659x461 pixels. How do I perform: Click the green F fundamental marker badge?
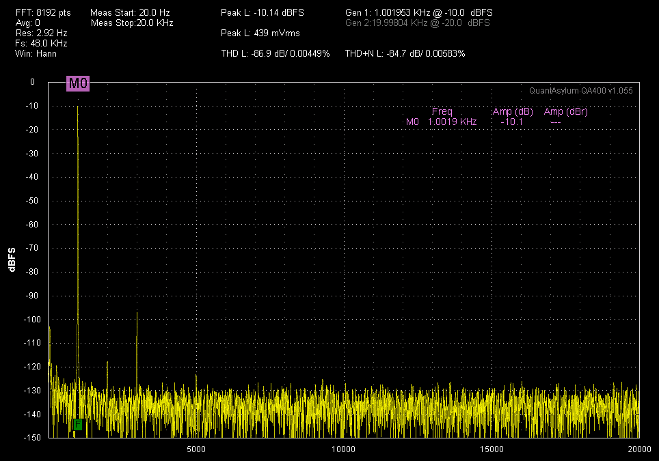tap(77, 425)
